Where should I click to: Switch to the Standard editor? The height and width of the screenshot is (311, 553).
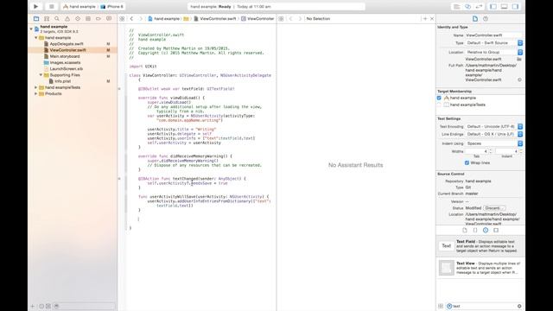coord(456,6)
